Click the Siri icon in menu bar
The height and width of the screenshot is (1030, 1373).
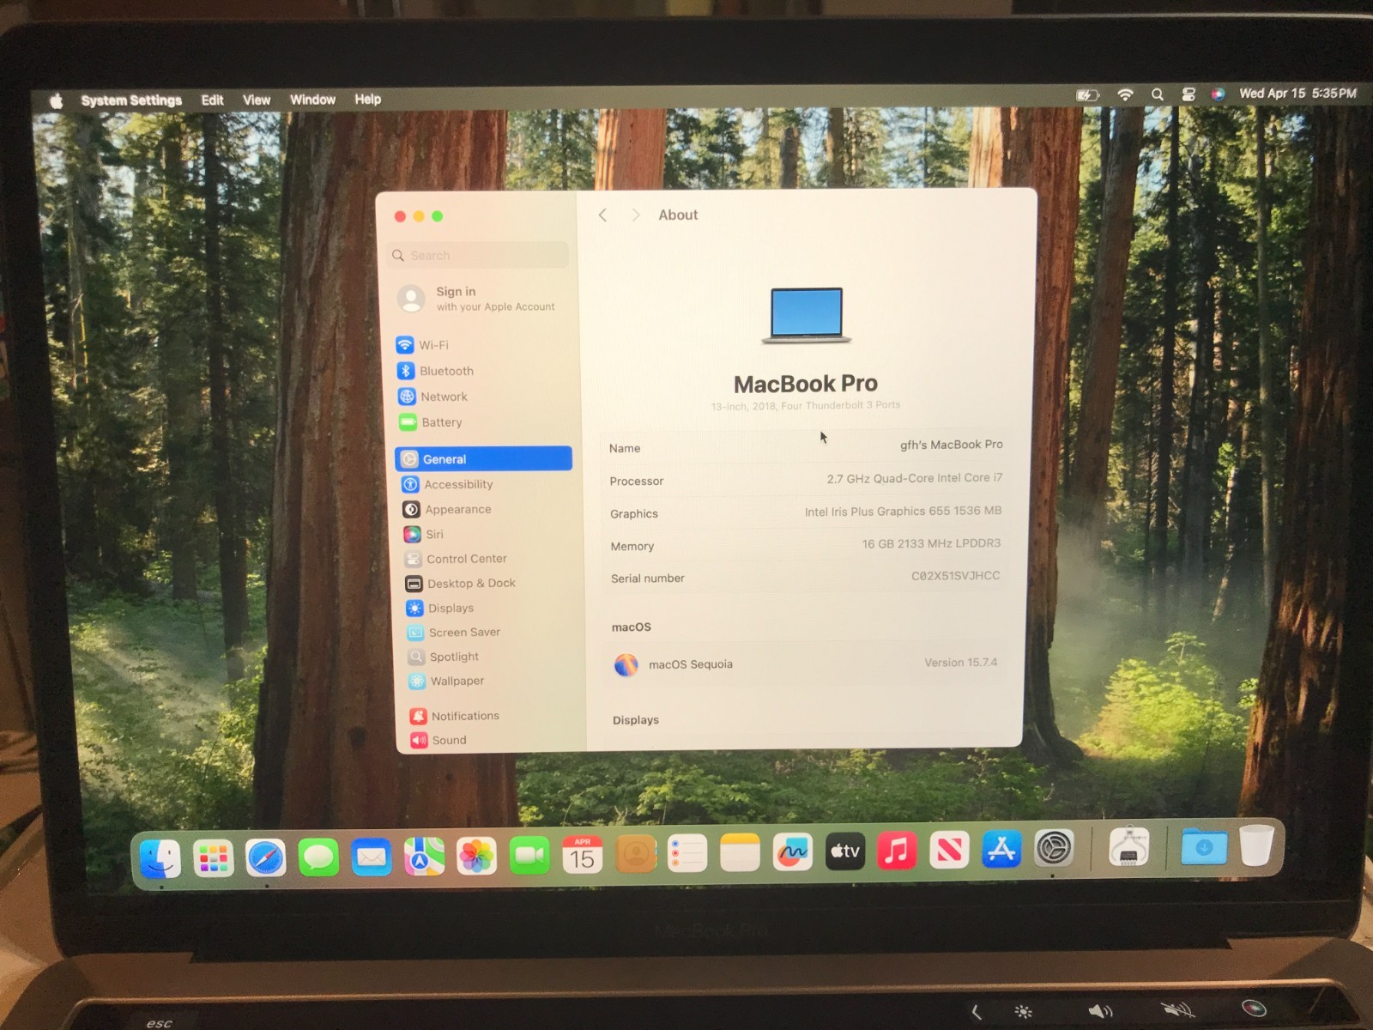(x=1218, y=94)
